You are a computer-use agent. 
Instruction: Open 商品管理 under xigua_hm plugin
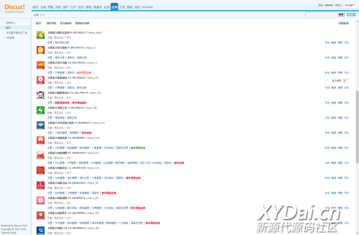[x=72, y=148]
